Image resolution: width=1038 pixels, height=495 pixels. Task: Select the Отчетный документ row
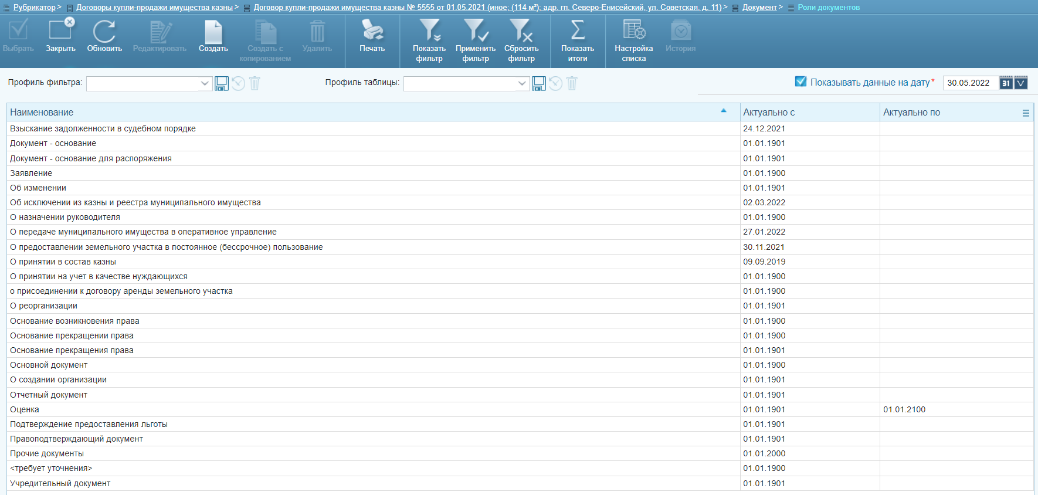[x=520, y=395]
